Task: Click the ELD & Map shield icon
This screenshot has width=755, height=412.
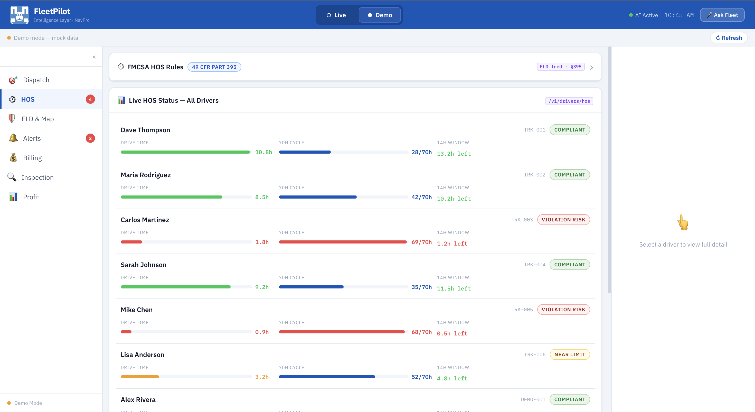Action: point(12,118)
